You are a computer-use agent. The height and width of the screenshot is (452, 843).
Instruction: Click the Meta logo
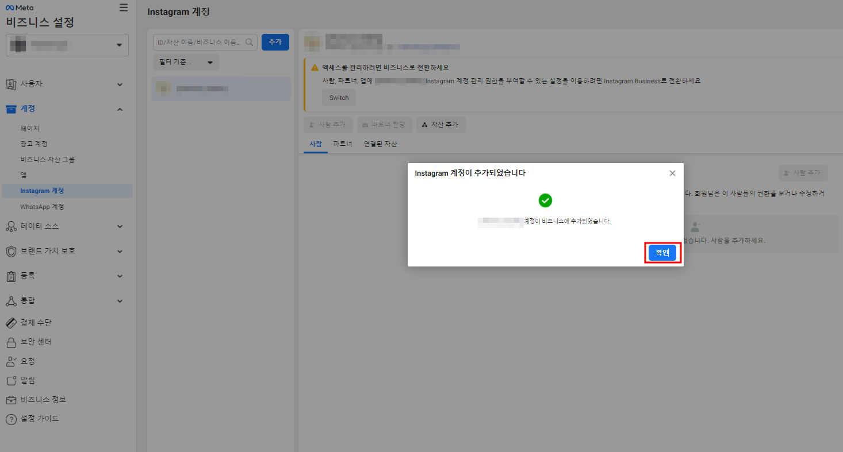tap(20, 8)
